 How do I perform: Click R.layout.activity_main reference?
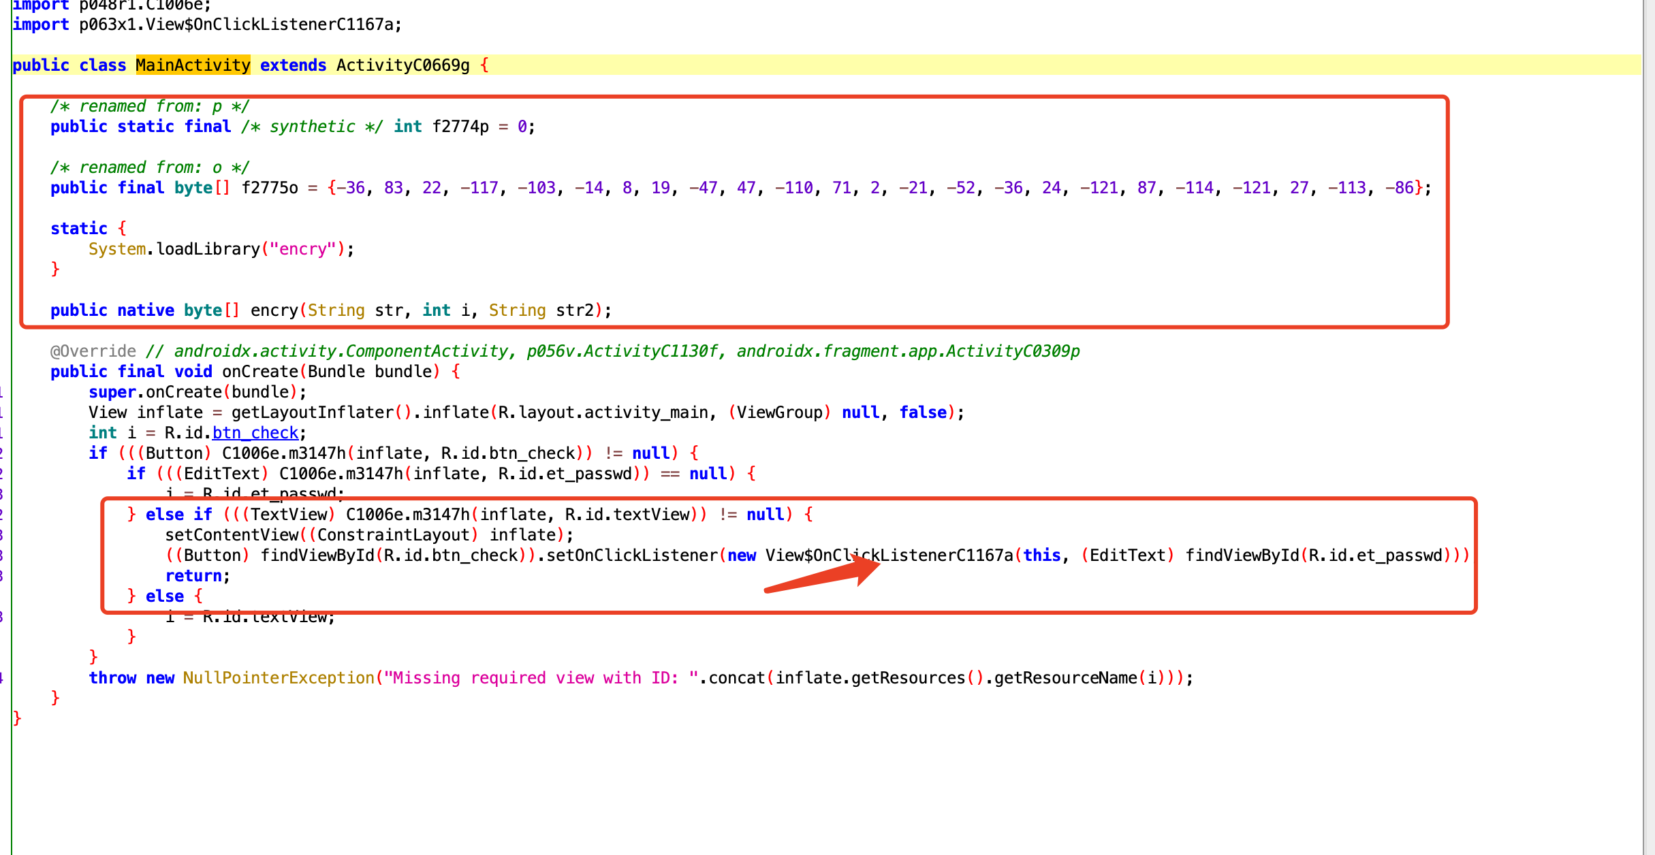[603, 413]
